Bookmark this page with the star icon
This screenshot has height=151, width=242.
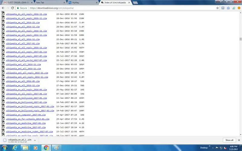(x=217, y=8)
